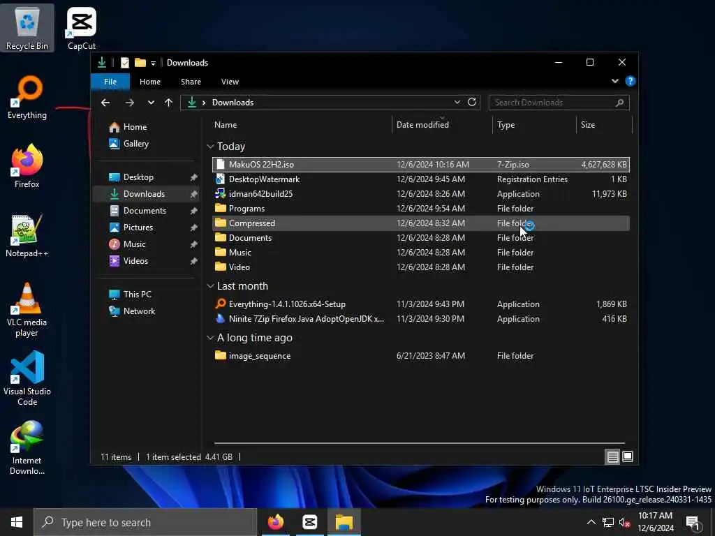Launch CapCut from the desktop

coord(82,28)
